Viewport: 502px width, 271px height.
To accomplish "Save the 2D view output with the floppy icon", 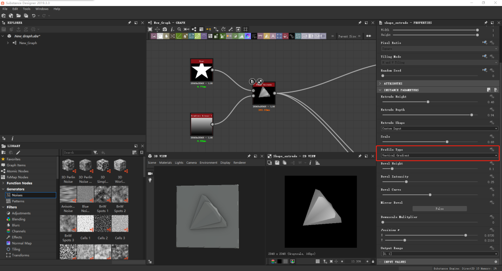I will tap(276, 163).
